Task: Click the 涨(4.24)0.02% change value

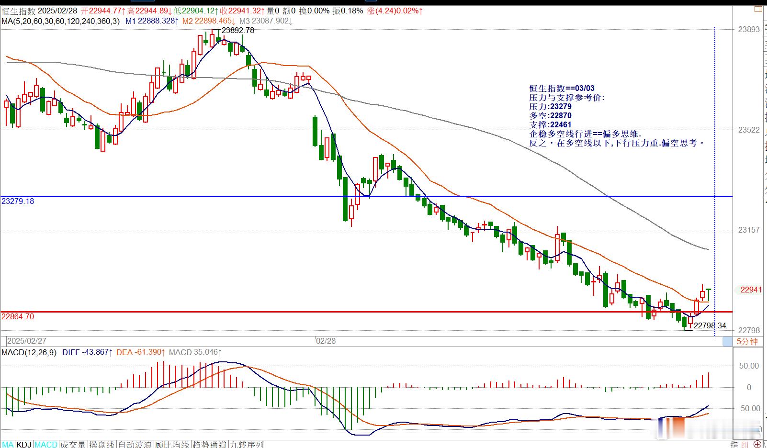Action: pos(395,11)
